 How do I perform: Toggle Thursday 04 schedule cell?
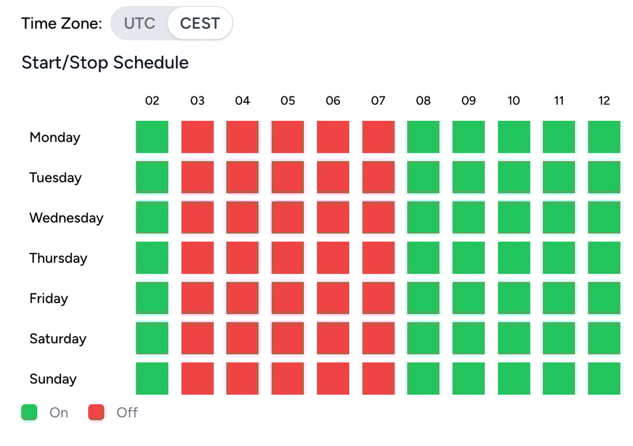[x=243, y=258]
